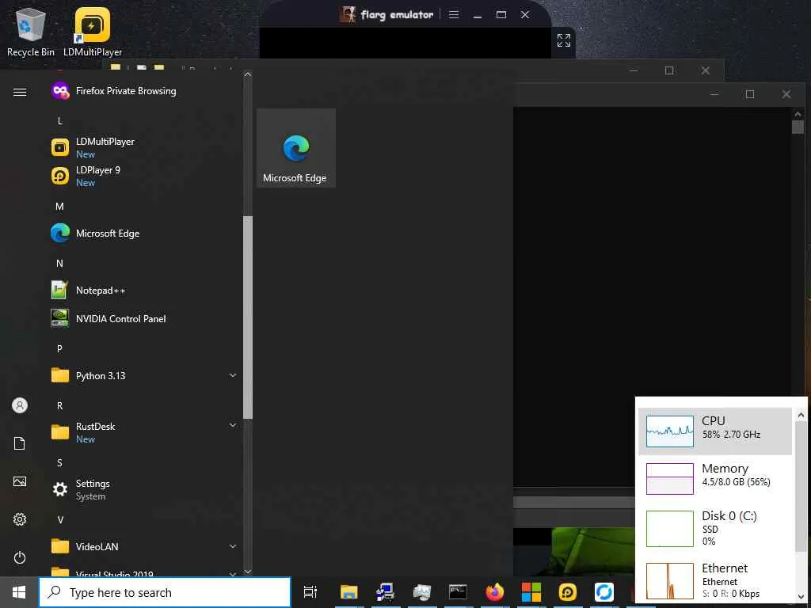Expand the Python 3.13 folder
Viewport: 811px width, 608px height.
pos(144,375)
